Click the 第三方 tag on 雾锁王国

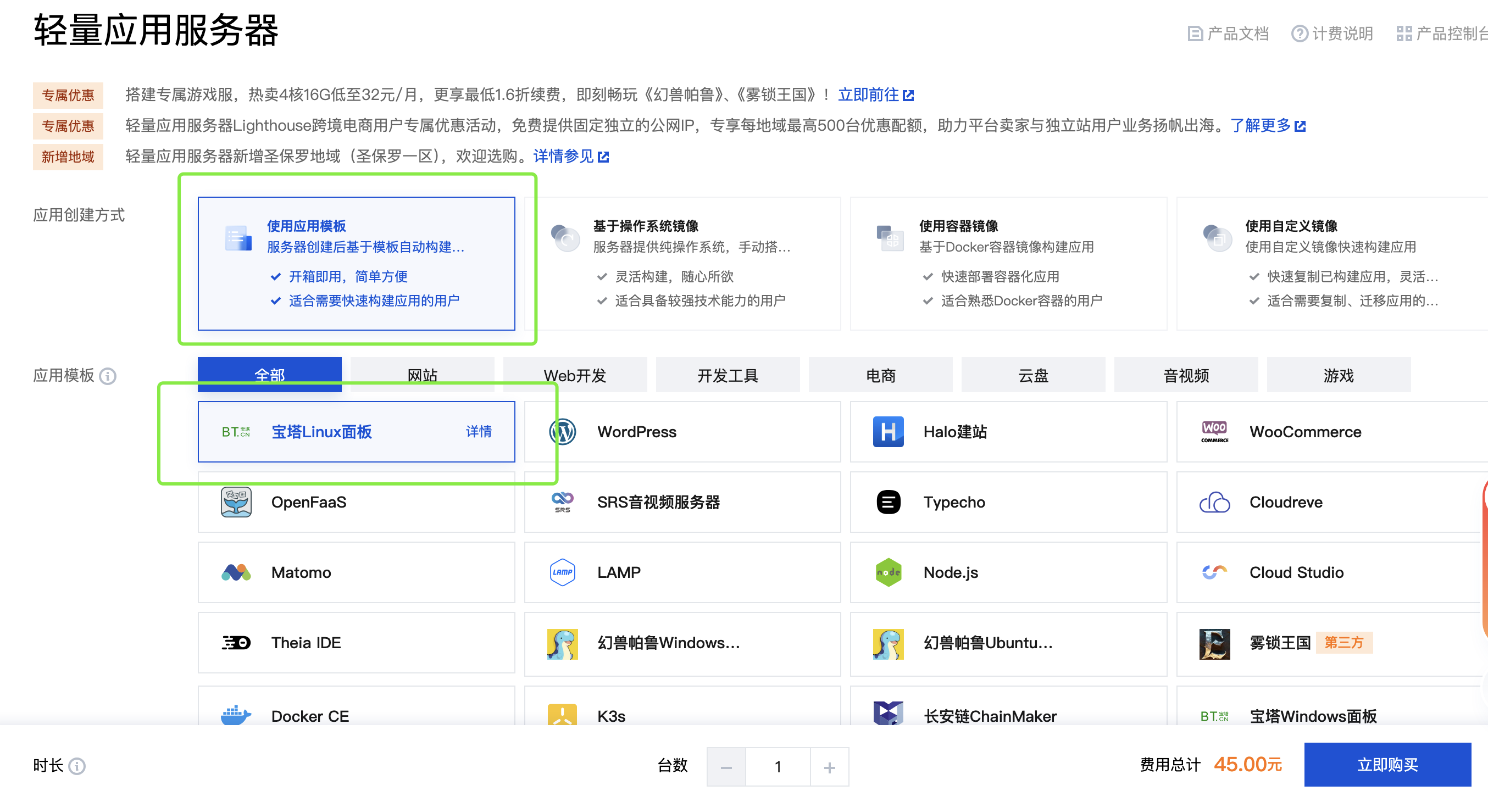tap(1343, 643)
